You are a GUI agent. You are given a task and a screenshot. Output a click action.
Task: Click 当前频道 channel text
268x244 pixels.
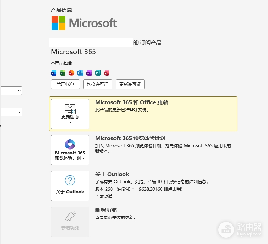(x=104, y=196)
